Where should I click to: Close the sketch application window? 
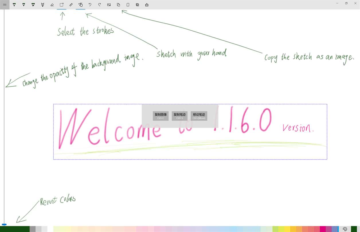(x=355, y=3)
